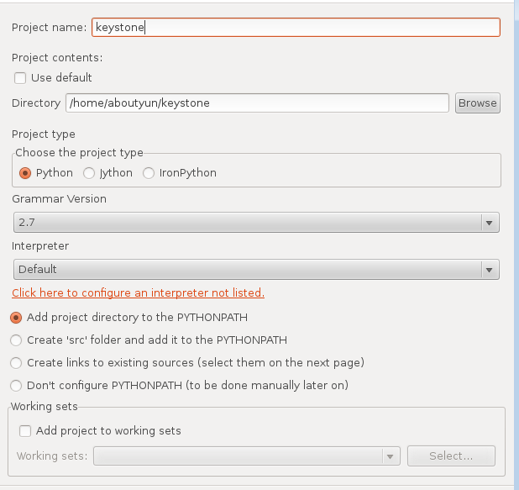This screenshot has height=490, width=519.
Task: Open the Working sets combo box
Action: [x=247, y=456]
